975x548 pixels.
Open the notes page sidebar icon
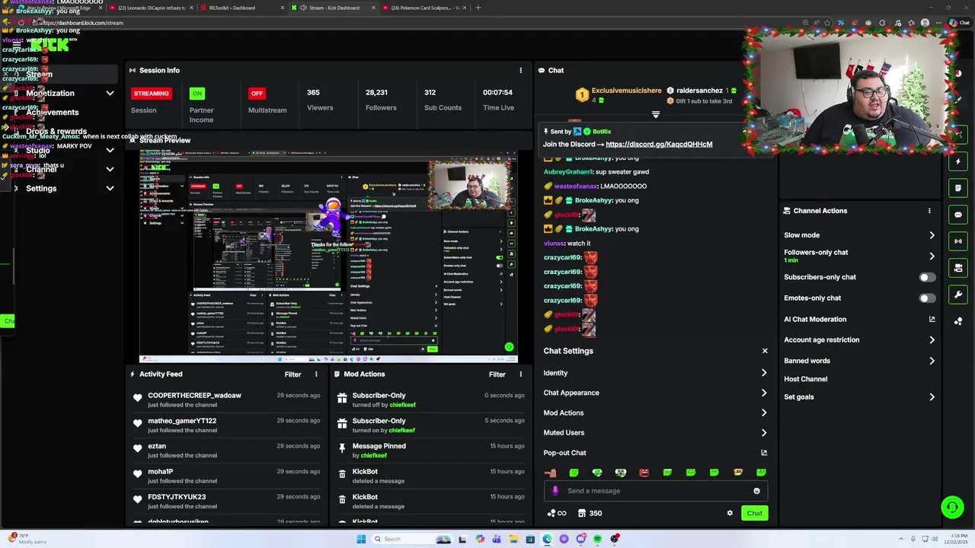tap(958, 188)
